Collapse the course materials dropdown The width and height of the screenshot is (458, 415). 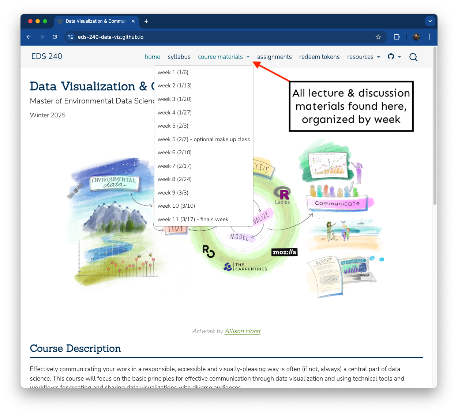pyautogui.click(x=224, y=57)
